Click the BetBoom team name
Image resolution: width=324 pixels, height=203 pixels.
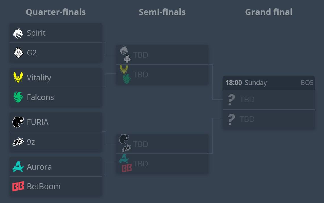coord(44,187)
